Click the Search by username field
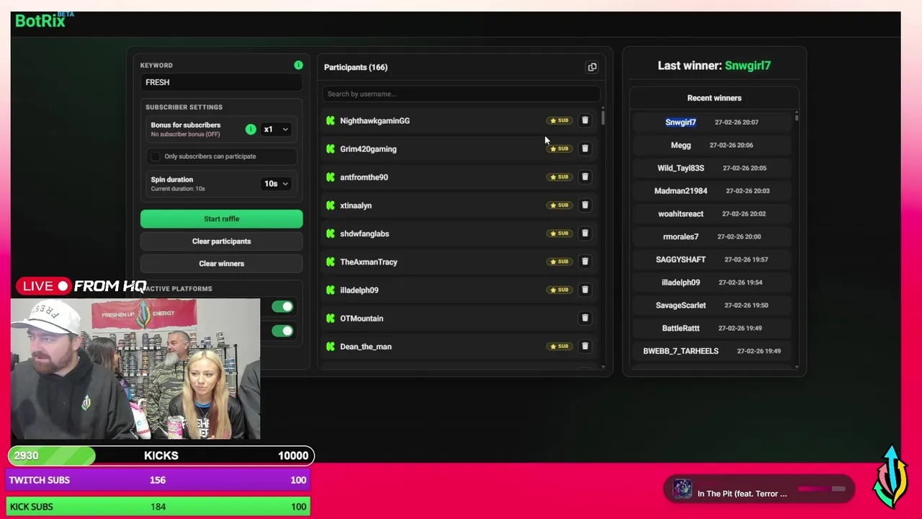 [x=461, y=94]
